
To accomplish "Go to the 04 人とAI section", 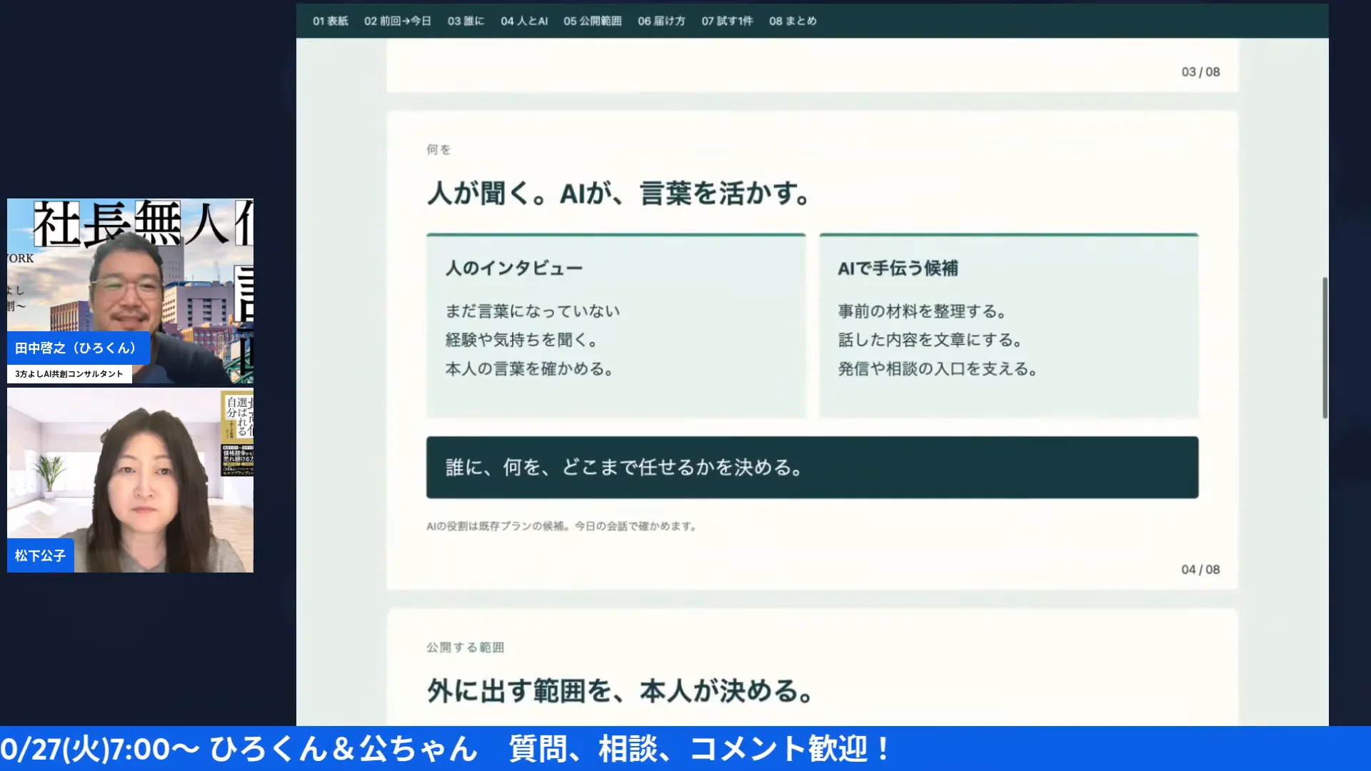I will (x=524, y=21).
